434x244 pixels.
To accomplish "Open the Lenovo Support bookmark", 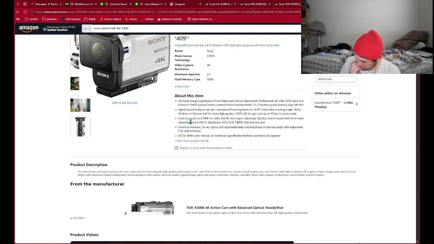I will pos(110,19).
